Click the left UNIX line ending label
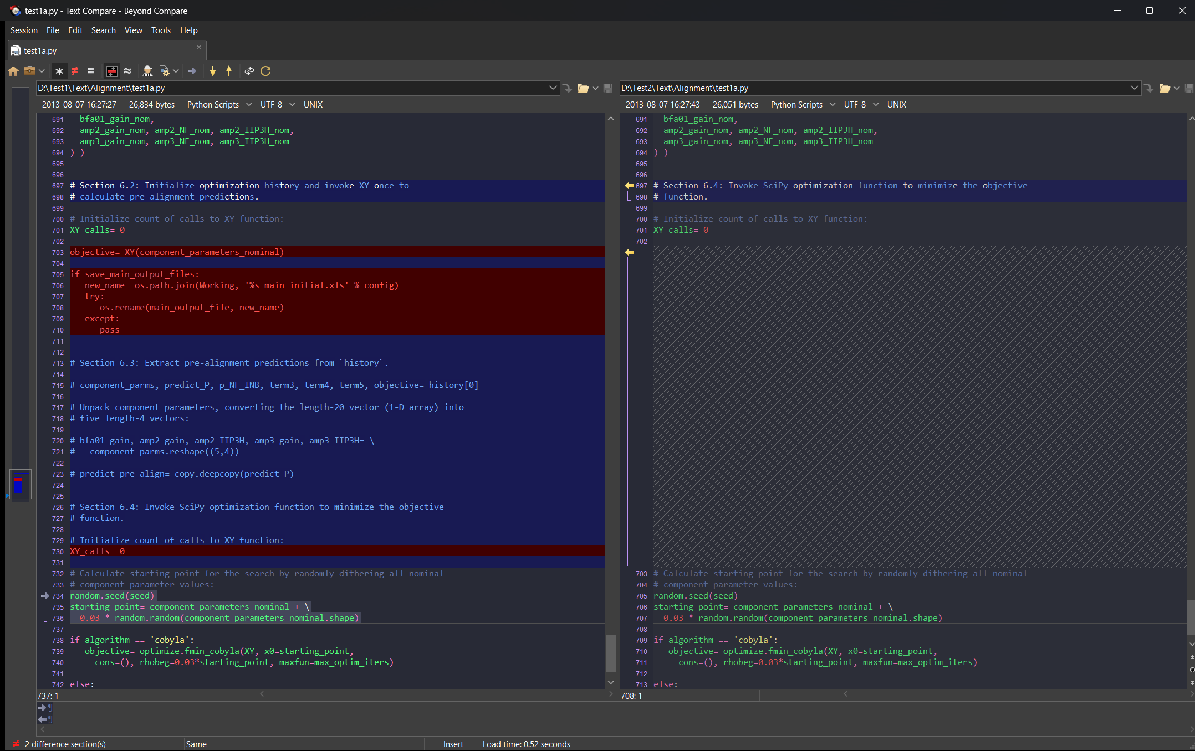Screen dimensions: 1195x751 click(313, 105)
